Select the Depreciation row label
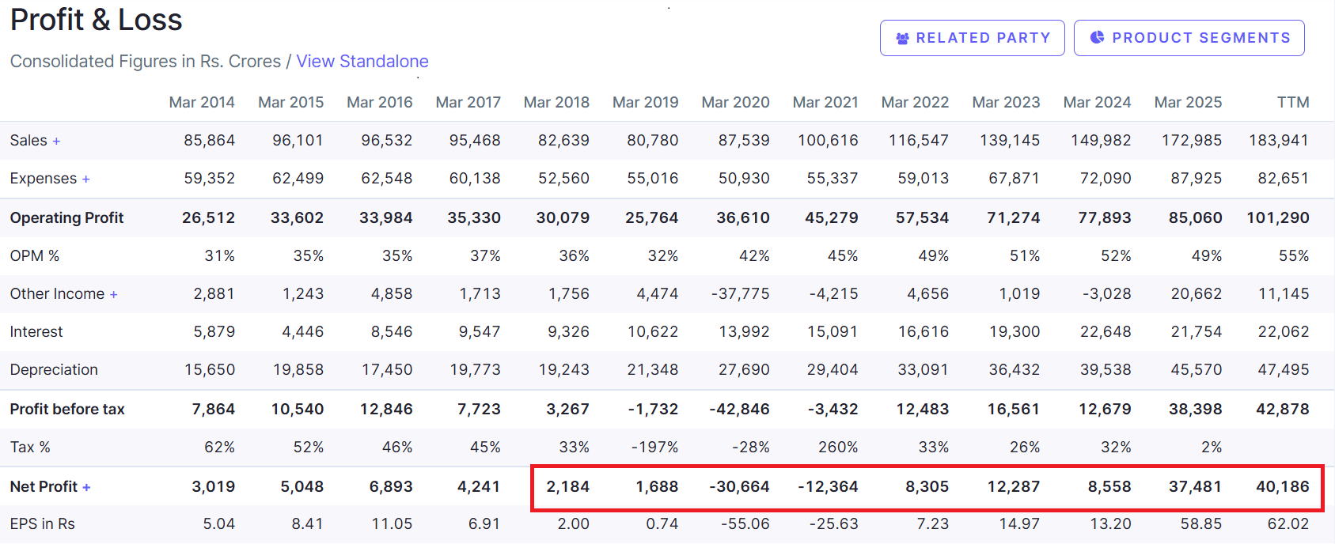 point(54,370)
